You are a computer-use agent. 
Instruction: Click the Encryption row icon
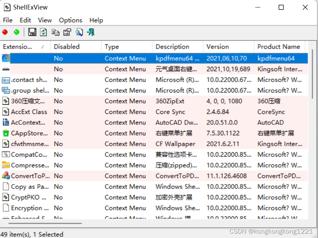click(6, 208)
